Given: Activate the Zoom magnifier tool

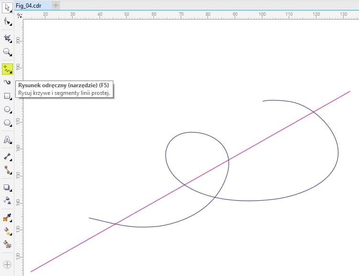Looking at the screenshot, I should tap(7, 52).
